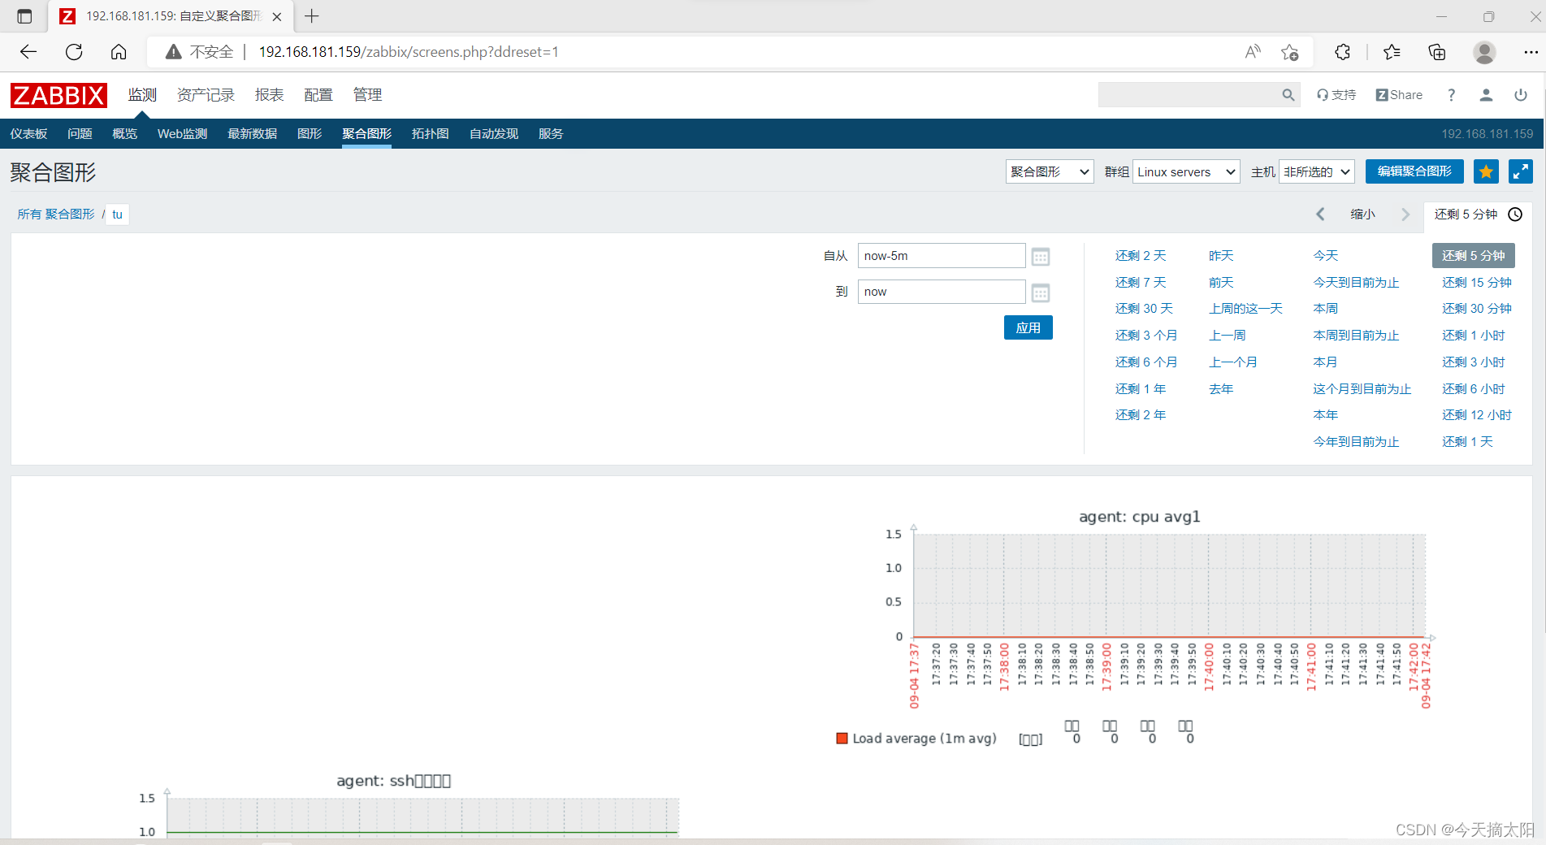Click the agent: cpu avg1 graph
This screenshot has width=1546, height=845.
tap(1139, 626)
